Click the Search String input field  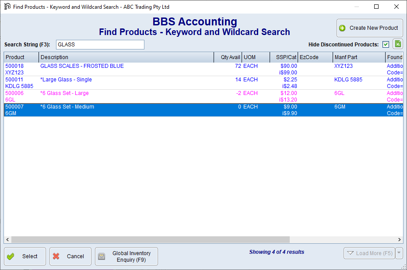point(100,45)
